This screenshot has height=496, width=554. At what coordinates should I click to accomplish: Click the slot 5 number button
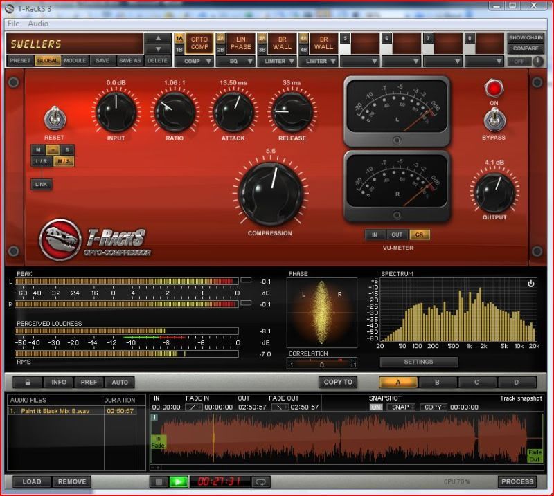pyautogui.click(x=345, y=38)
